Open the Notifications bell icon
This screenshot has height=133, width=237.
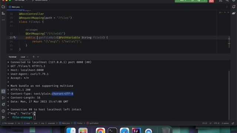[234, 7]
